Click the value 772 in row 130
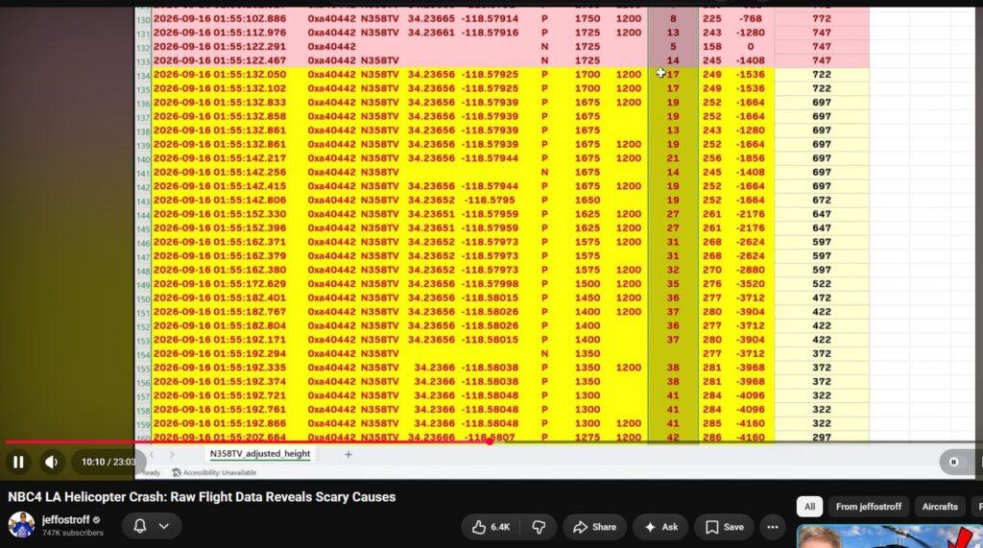Image resolution: width=983 pixels, height=548 pixels. (822, 19)
